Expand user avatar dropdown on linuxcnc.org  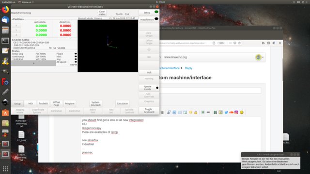[x=260, y=57]
